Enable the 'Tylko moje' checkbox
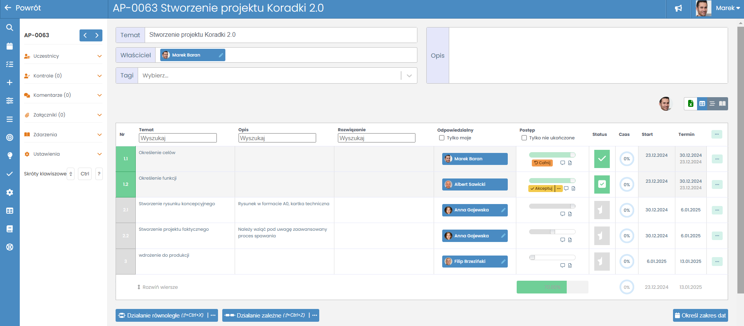This screenshot has width=744, height=326. coord(441,138)
